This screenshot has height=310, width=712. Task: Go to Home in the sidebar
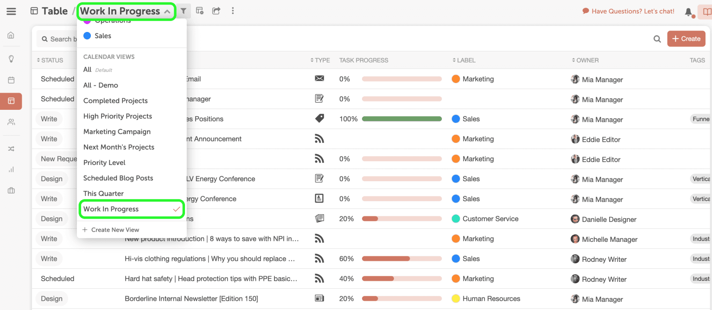click(11, 35)
